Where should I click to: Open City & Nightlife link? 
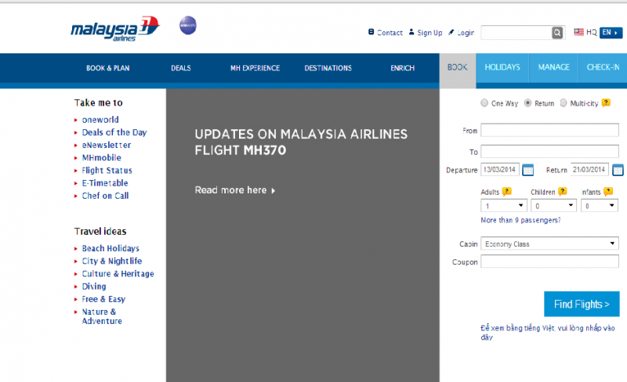point(112,261)
